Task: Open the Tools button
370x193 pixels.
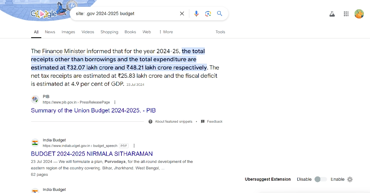Action: tap(220, 32)
